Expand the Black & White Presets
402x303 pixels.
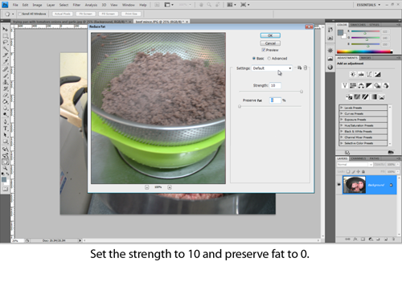tap(363, 131)
